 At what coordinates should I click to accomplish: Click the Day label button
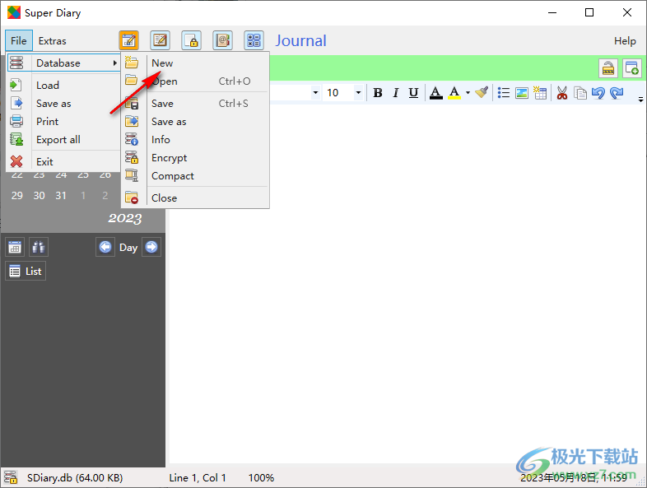click(128, 248)
